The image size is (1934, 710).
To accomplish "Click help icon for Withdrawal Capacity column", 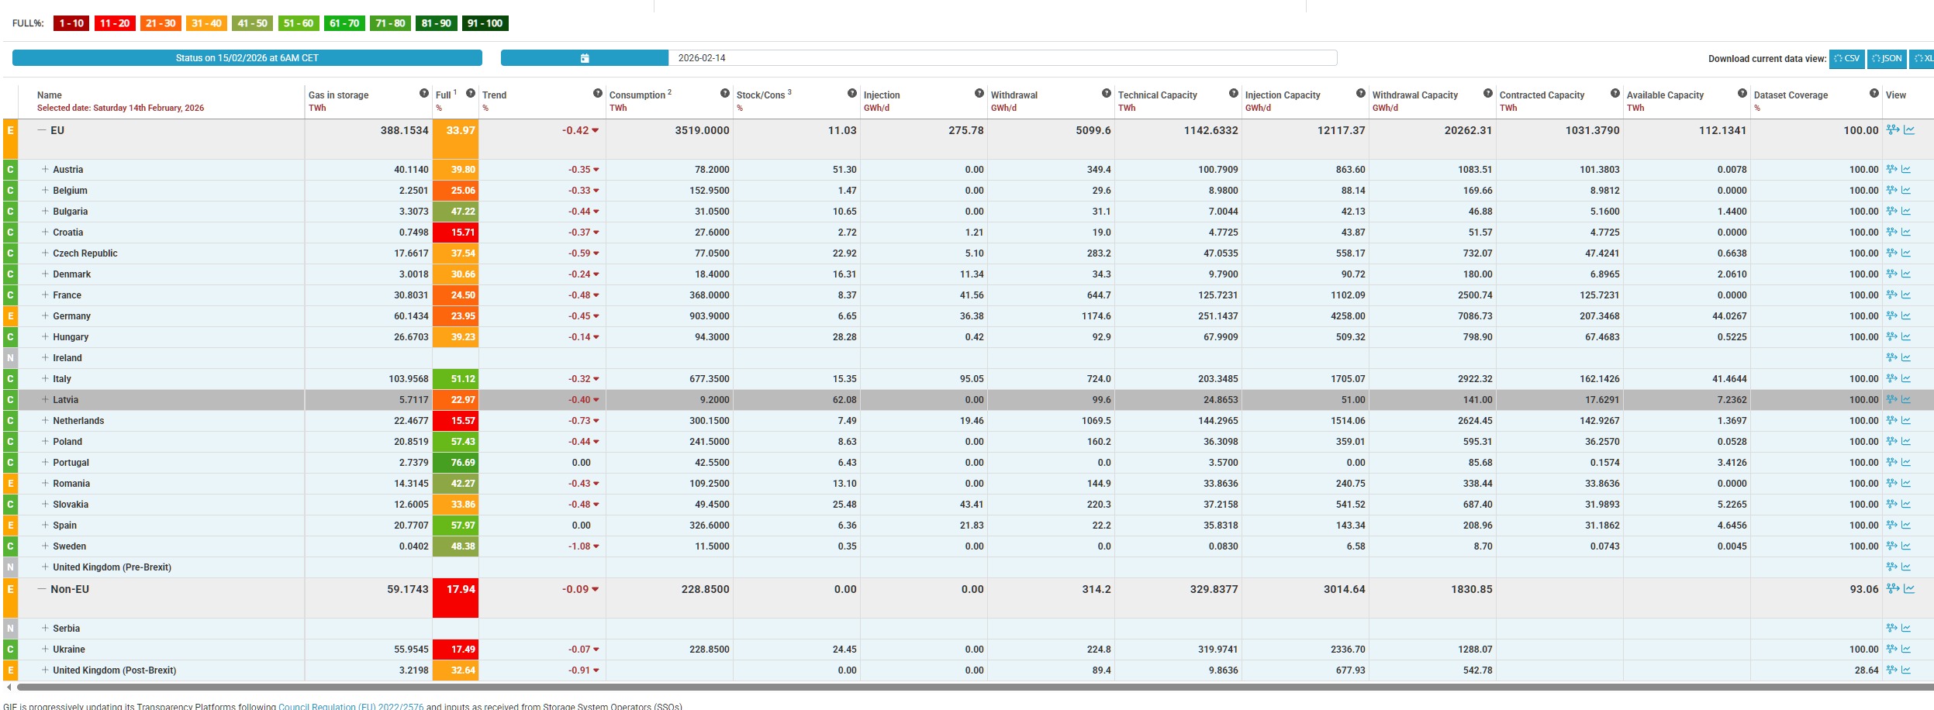I will 1488,93.
